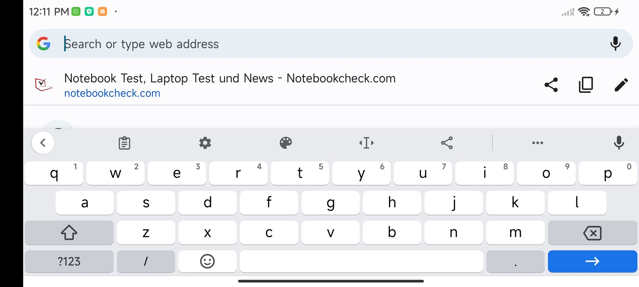Collapse the keyboard toolbar with back chevron
Image resolution: width=639 pixels, height=287 pixels.
coord(43,143)
